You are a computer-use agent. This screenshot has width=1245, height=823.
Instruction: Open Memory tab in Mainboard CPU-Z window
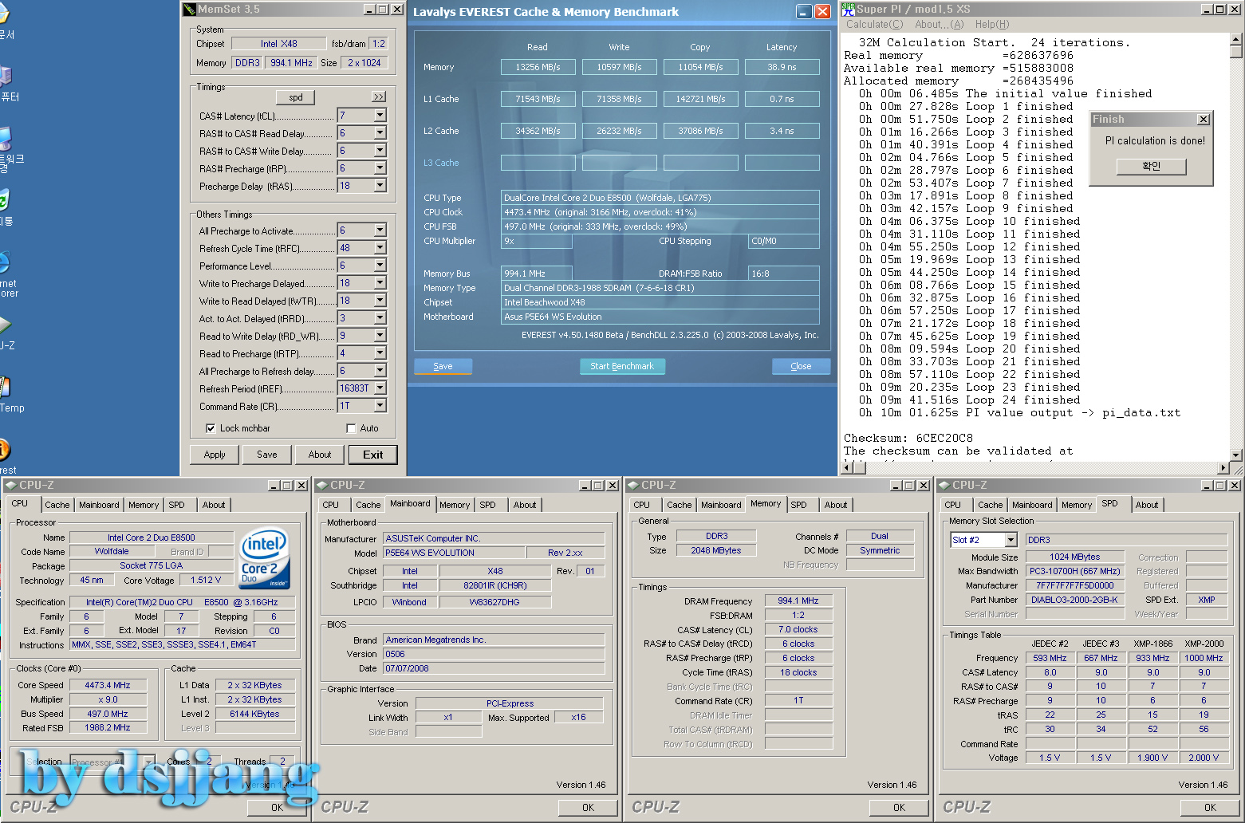tap(455, 505)
